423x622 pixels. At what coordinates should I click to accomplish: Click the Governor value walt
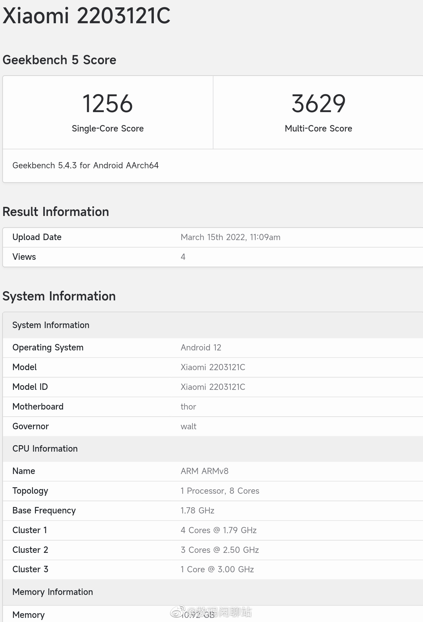tap(189, 426)
